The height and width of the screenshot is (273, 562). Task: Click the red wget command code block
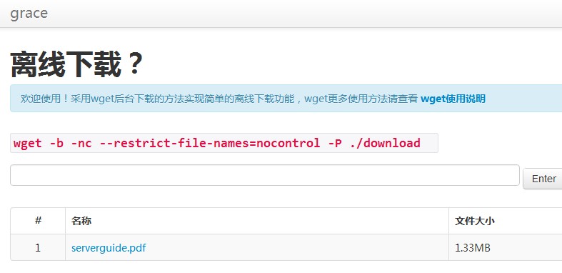tap(224, 143)
